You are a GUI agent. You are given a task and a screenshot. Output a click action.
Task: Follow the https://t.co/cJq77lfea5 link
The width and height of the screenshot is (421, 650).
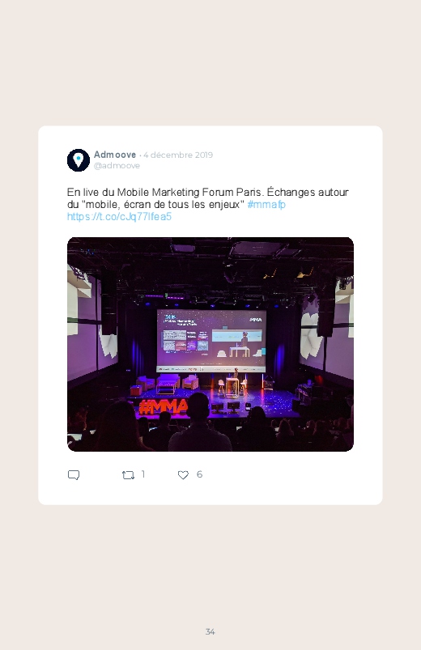coord(119,216)
